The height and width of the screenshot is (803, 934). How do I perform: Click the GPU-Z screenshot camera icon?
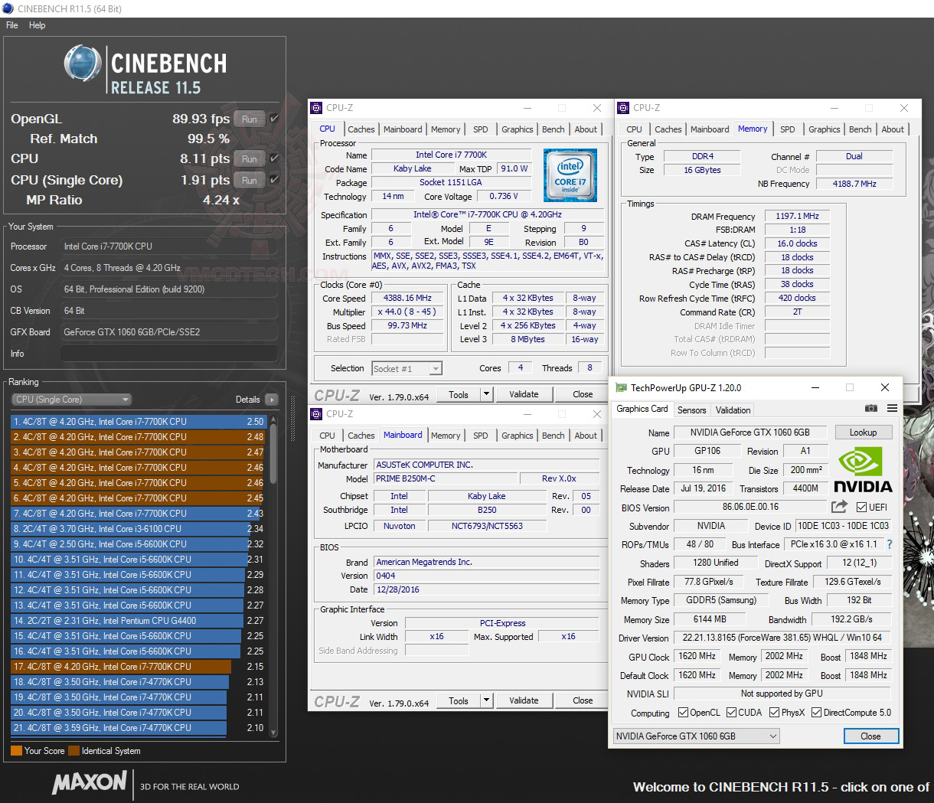coord(871,409)
